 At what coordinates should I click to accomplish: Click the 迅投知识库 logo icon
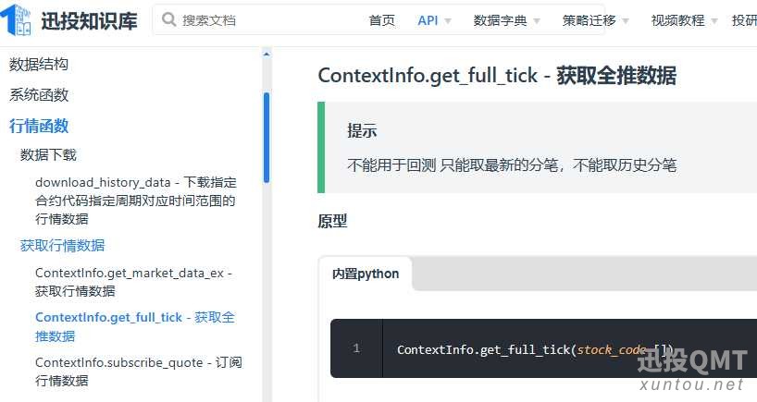[16, 19]
